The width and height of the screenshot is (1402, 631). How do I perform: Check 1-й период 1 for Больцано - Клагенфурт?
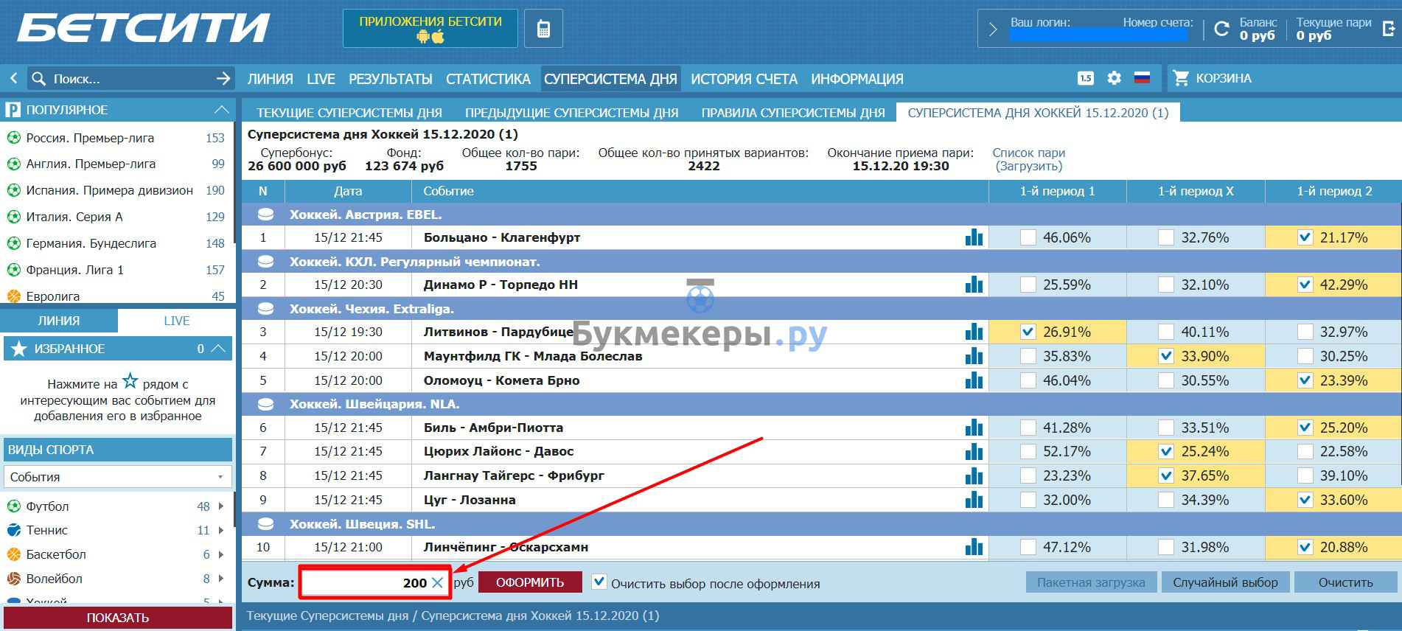(x=1028, y=237)
